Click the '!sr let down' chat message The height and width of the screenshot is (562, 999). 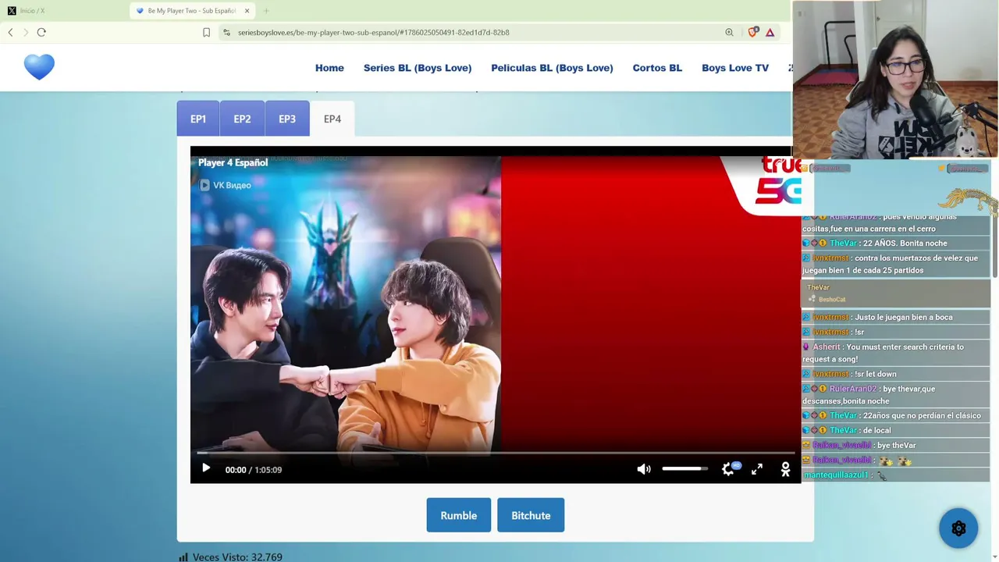coord(896,374)
